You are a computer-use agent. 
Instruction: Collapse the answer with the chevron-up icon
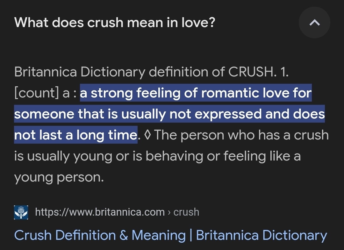[x=314, y=23]
